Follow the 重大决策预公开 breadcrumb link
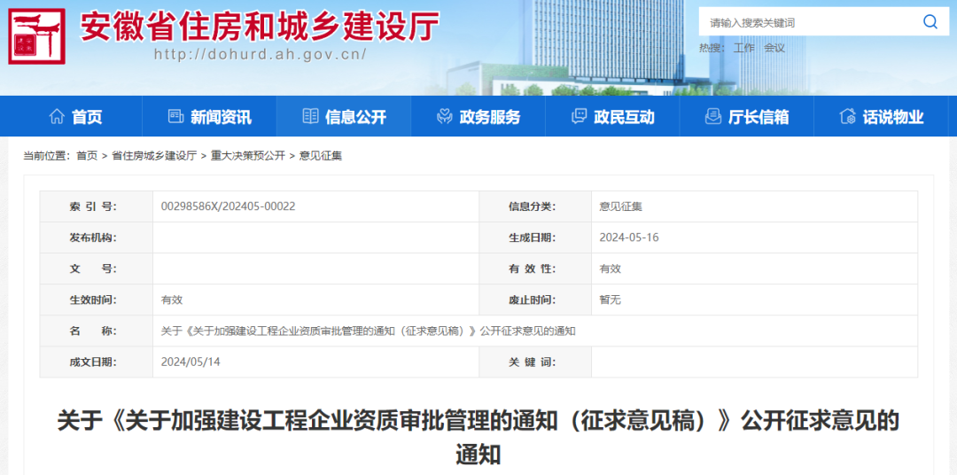The width and height of the screenshot is (957, 475). tap(248, 156)
